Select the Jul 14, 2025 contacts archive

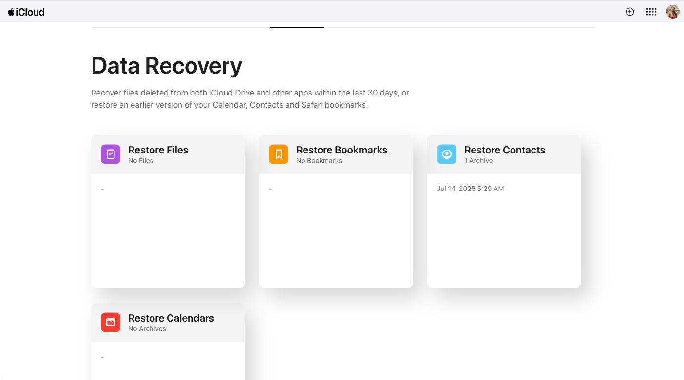471,189
